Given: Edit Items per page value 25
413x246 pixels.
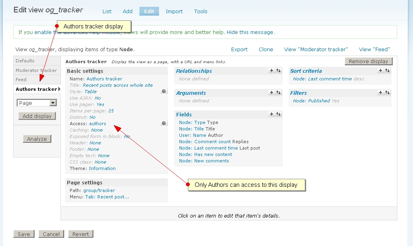Looking at the screenshot, I should pos(111,111).
